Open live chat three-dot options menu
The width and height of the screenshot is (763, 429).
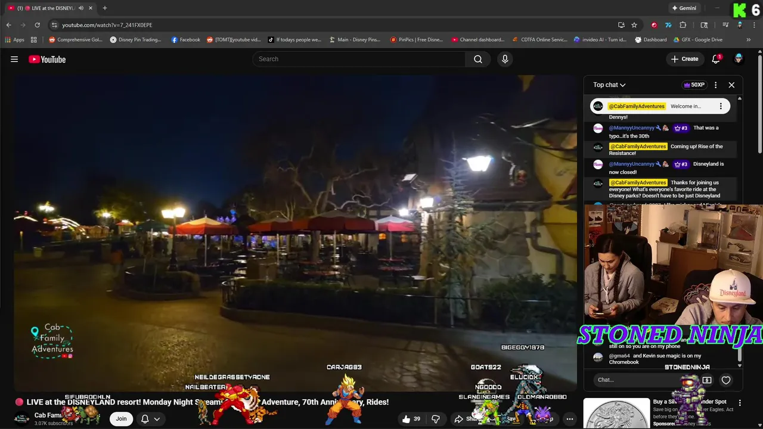click(716, 85)
